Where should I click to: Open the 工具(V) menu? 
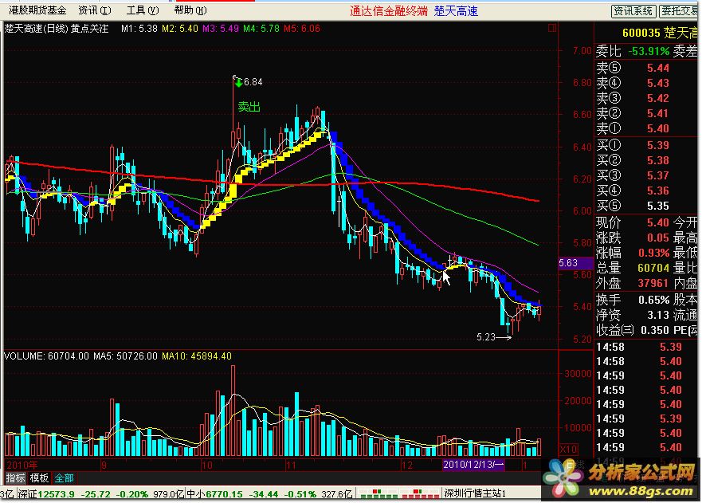coord(143,10)
